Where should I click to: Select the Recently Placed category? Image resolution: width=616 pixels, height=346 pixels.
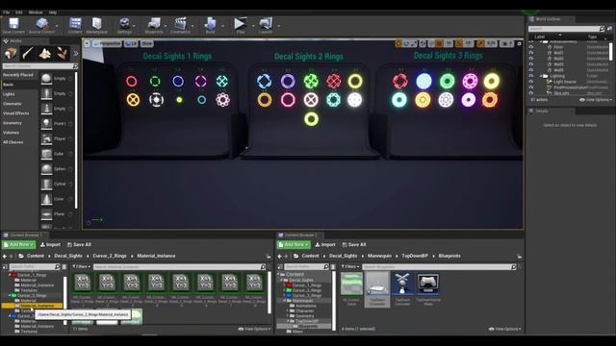pos(18,75)
